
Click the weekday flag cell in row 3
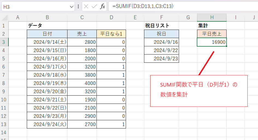[x=111, y=42]
